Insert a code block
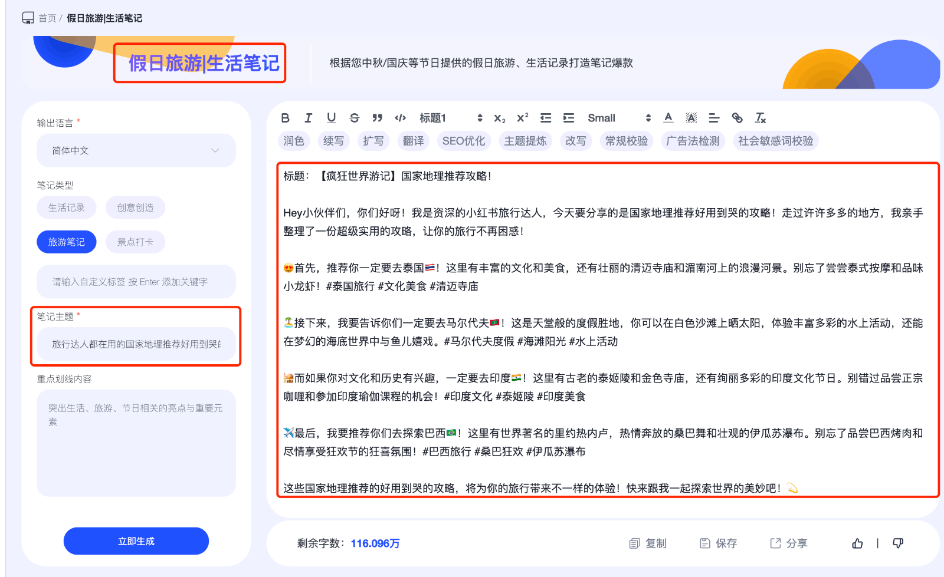Image resolution: width=944 pixels, height=577 pixels. click(401, 117)
